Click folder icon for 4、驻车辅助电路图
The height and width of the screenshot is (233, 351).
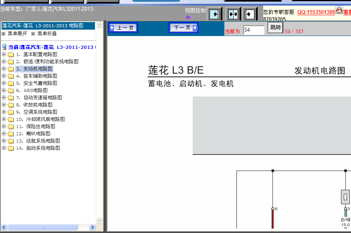click(x=11, y=76)
